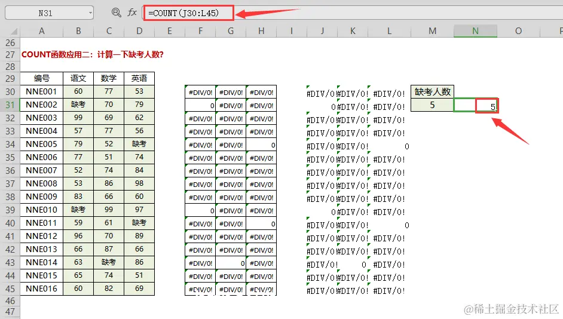563x319 pixels.
Task: Click '缺考' in the NNE005 row
Action: pos(139,144)
